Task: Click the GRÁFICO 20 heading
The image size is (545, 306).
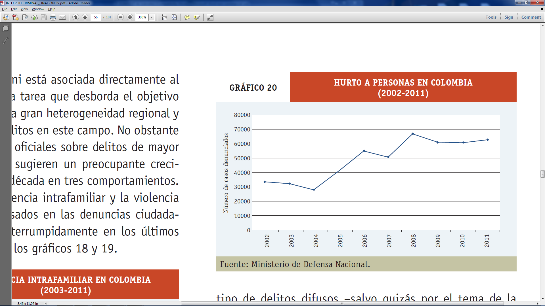Action: pos(253,88)
